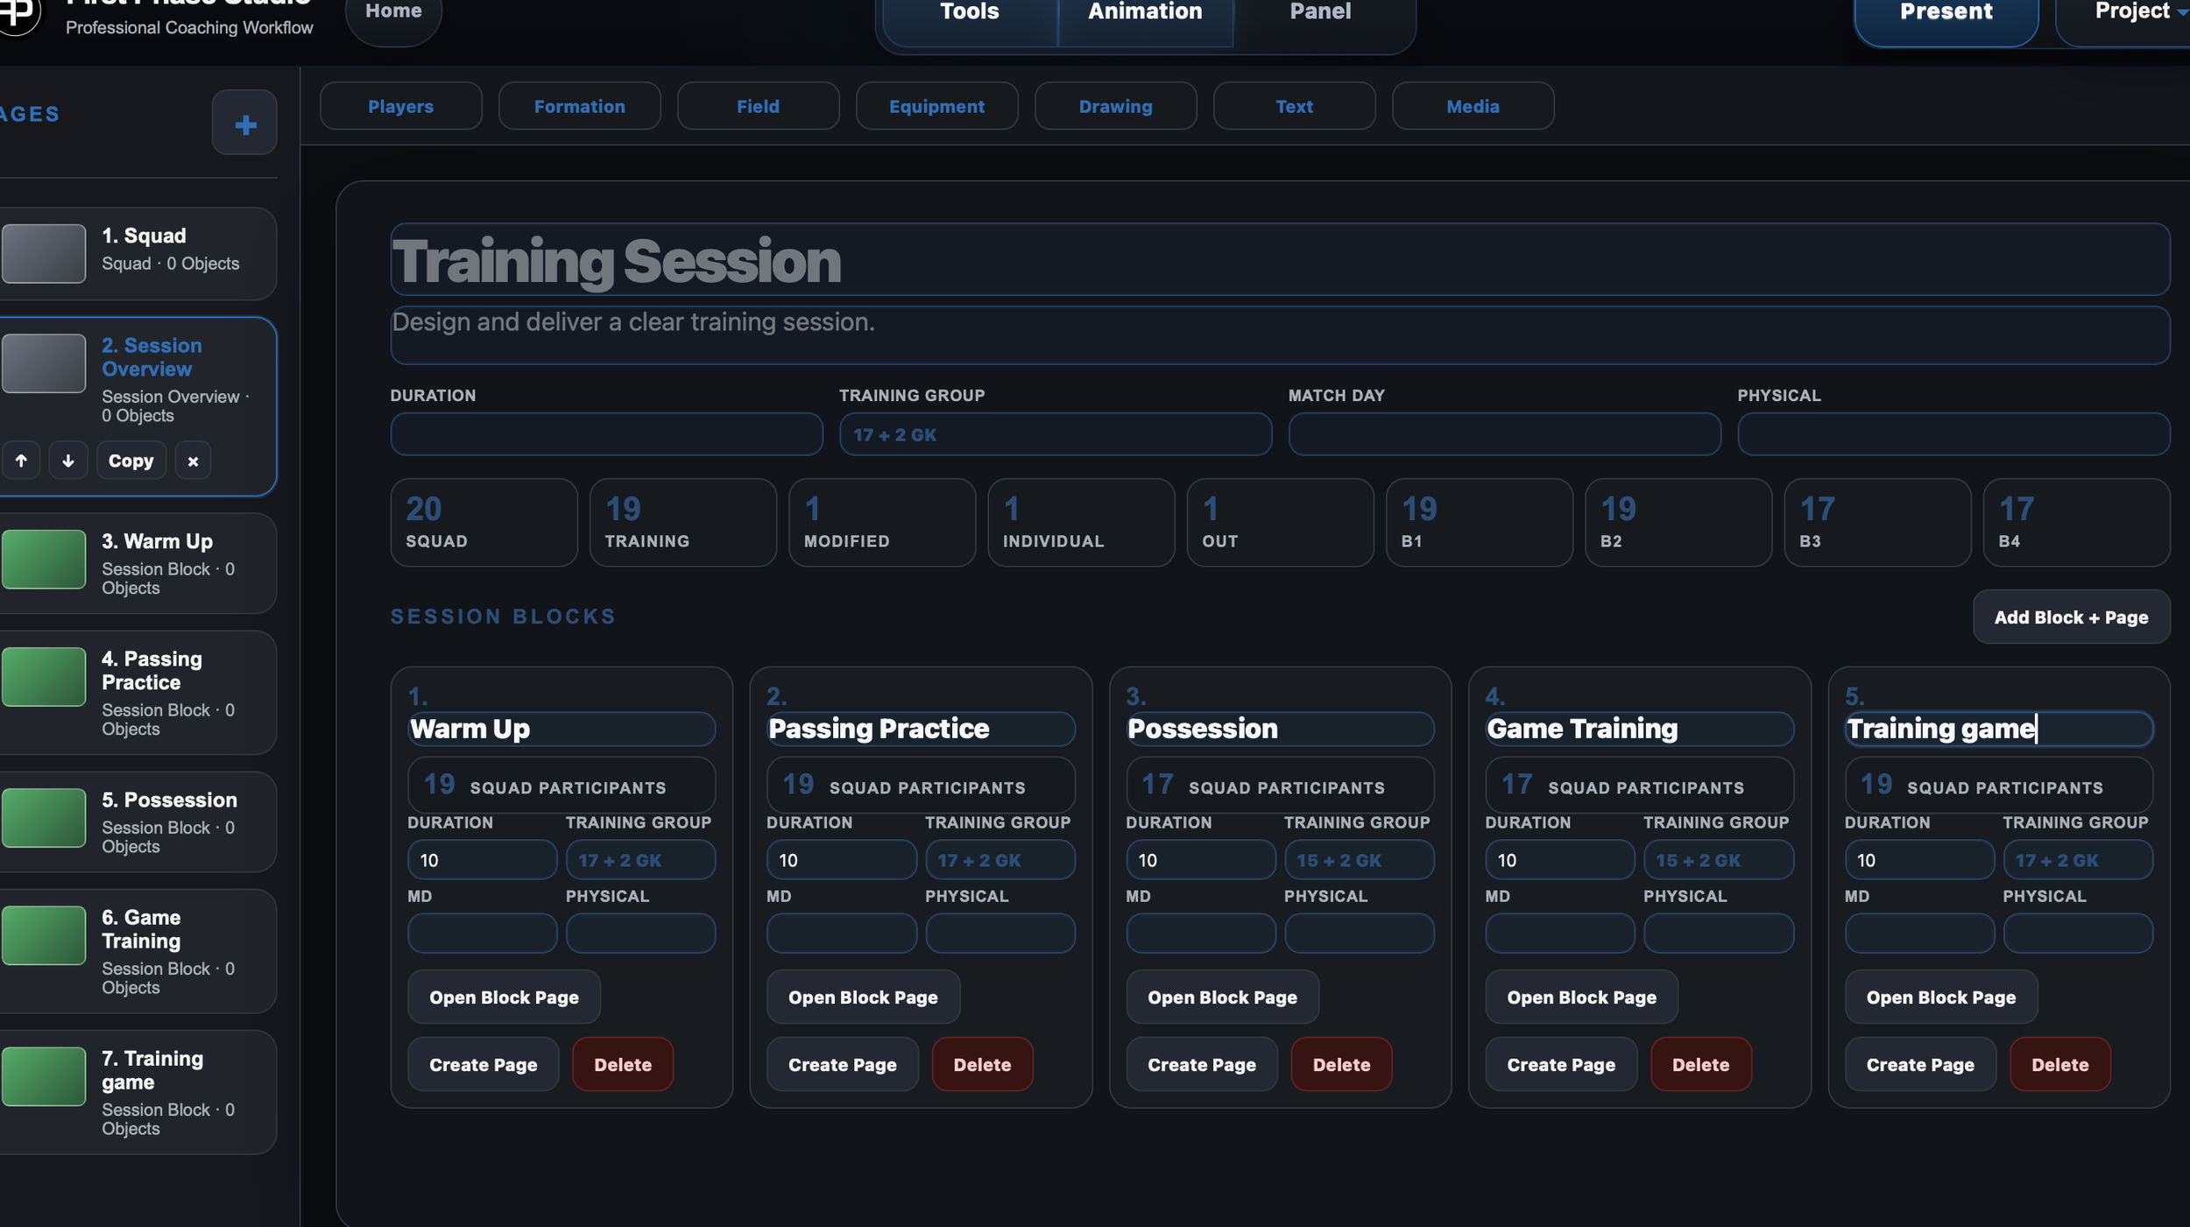Viewport: 2190px width, 1227px height.
Task: Edit the Passing Practice block name
Action: pos(921,729)
